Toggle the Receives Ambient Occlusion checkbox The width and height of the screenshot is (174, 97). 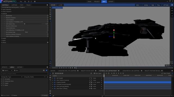coord(48,34)
